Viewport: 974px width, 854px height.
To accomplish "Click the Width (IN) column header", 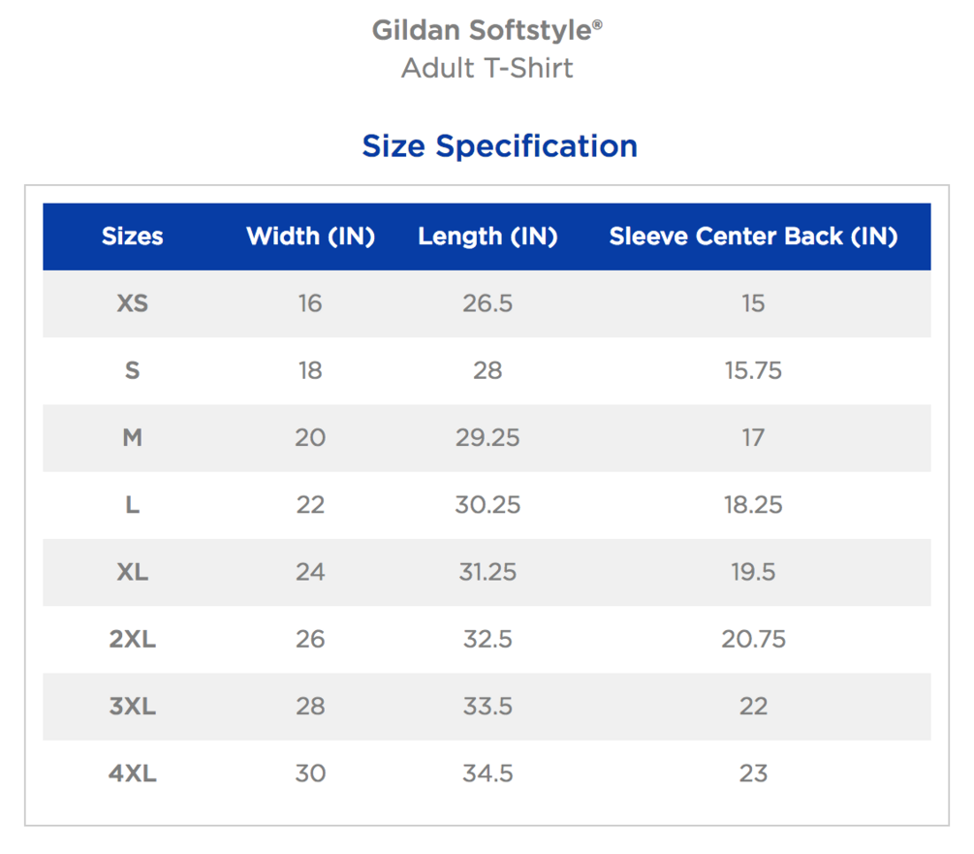I will [x=310, y=237].
